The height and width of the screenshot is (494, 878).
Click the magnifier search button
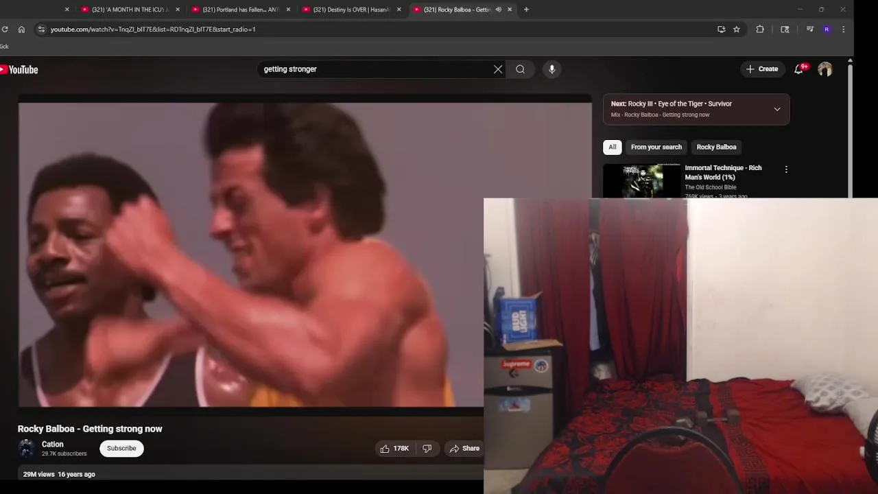tap(520, 69)
